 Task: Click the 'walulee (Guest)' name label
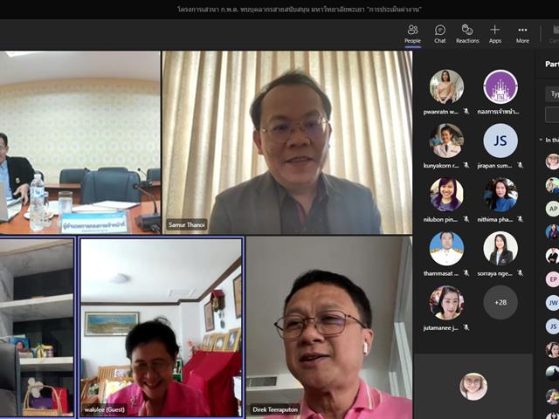pyautogui.click(x=105, y=409)
